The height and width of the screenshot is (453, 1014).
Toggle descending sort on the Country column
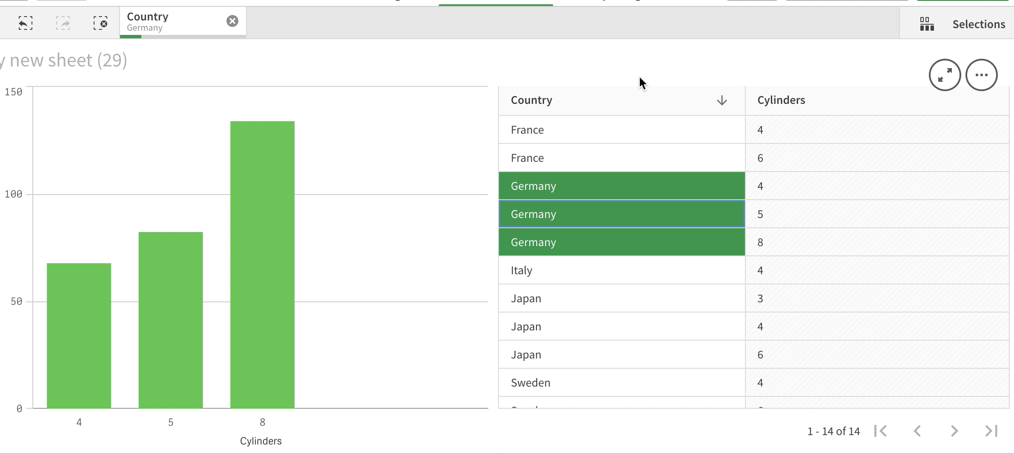pos(721,100)
